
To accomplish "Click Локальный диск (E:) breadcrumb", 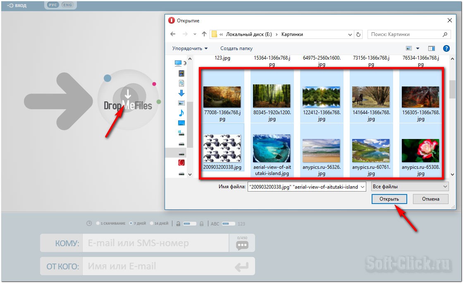I will 248,34.
